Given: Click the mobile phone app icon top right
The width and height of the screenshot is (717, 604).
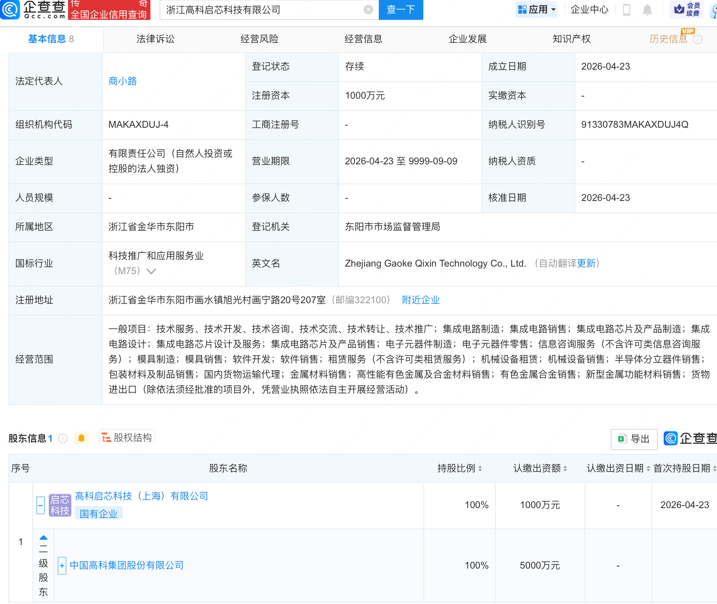Looking at the screenshot, I should point(627,10).
